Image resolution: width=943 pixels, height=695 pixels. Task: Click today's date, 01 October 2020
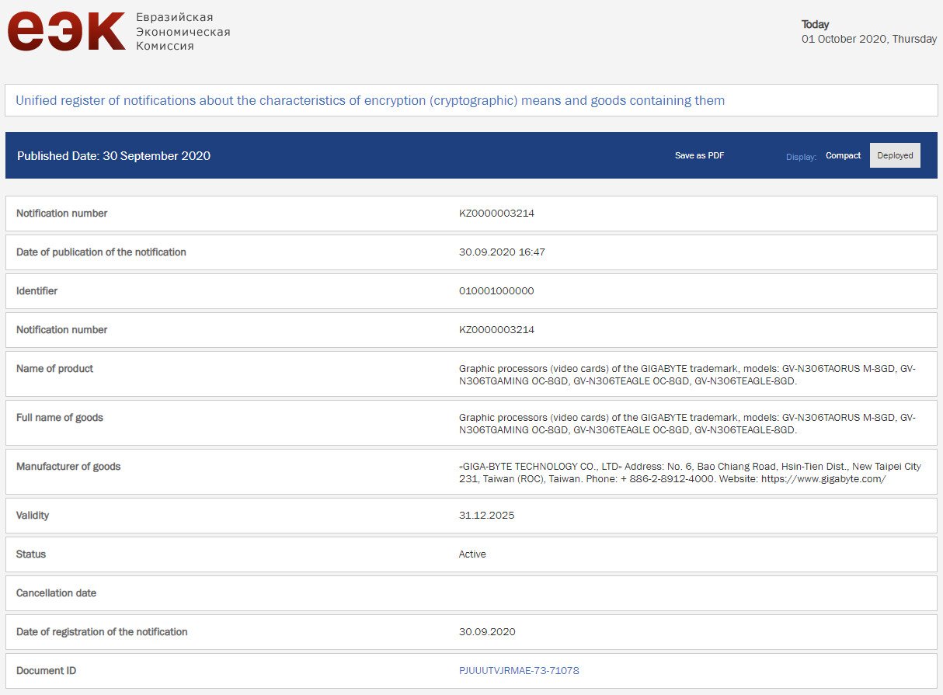(868, 39)
